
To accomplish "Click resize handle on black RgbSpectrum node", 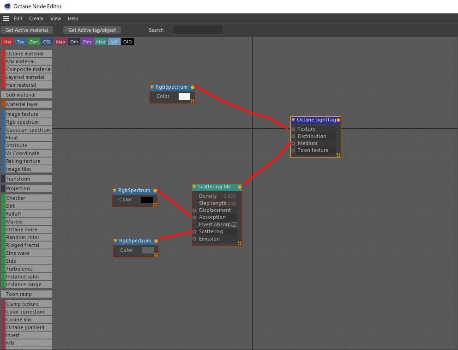I will (x=155, y=205).
